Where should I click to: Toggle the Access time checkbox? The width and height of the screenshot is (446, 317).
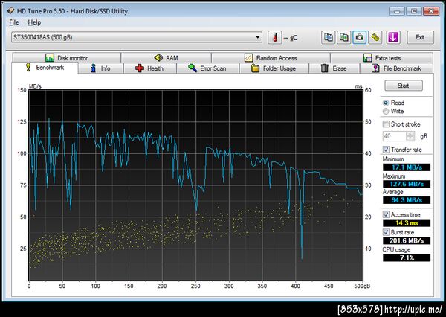[386, 215]
